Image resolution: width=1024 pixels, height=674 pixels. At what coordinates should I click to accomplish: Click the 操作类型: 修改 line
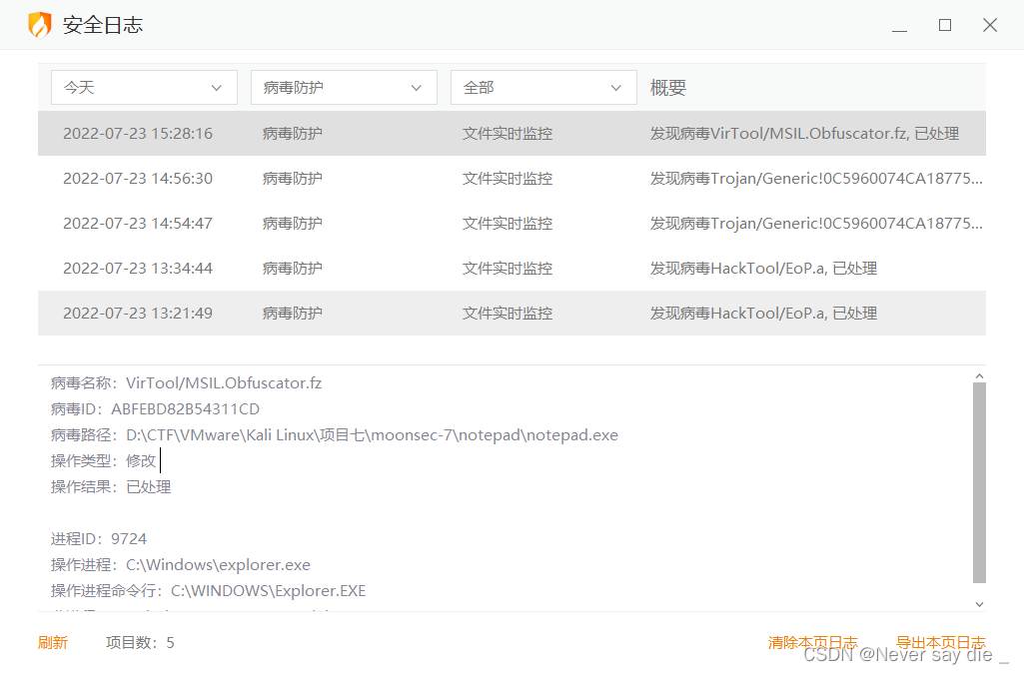(x=103, y=461)
